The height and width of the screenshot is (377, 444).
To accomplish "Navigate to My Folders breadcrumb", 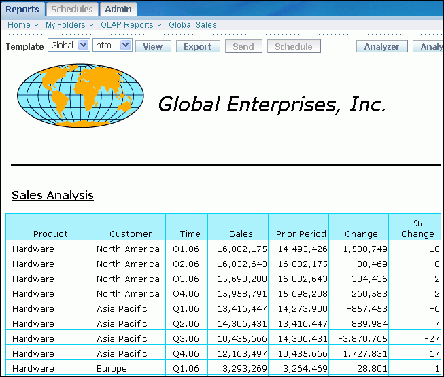I will point(65,25).
